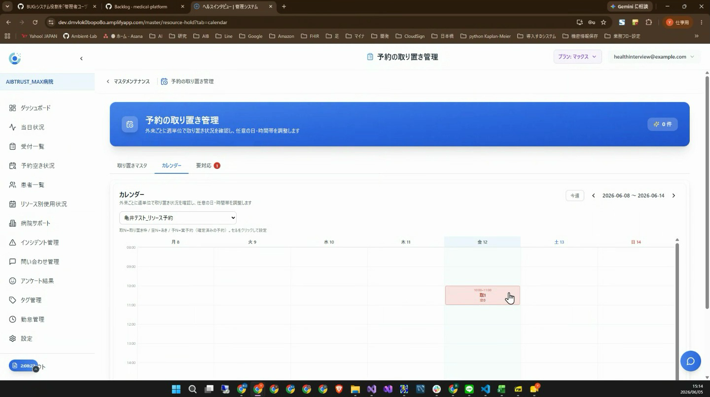Open the CloudSign bookmark folder

[x=410, y=36]
